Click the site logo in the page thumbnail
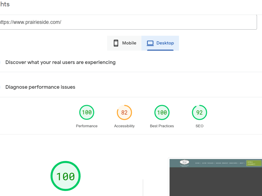The width and height of the screenshot is (262, 196). tap(184, 163)
